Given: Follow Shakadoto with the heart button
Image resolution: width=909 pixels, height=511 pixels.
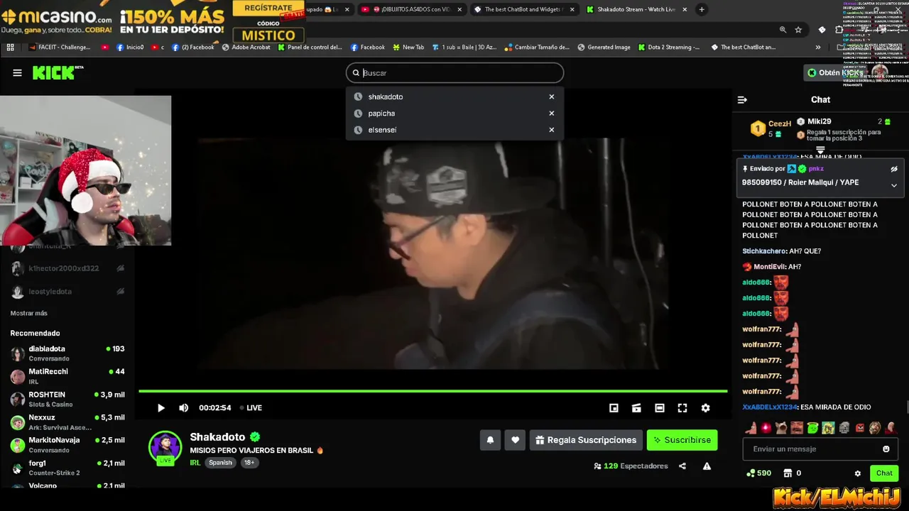Looking at the screenshot, I should pos(515,440).
